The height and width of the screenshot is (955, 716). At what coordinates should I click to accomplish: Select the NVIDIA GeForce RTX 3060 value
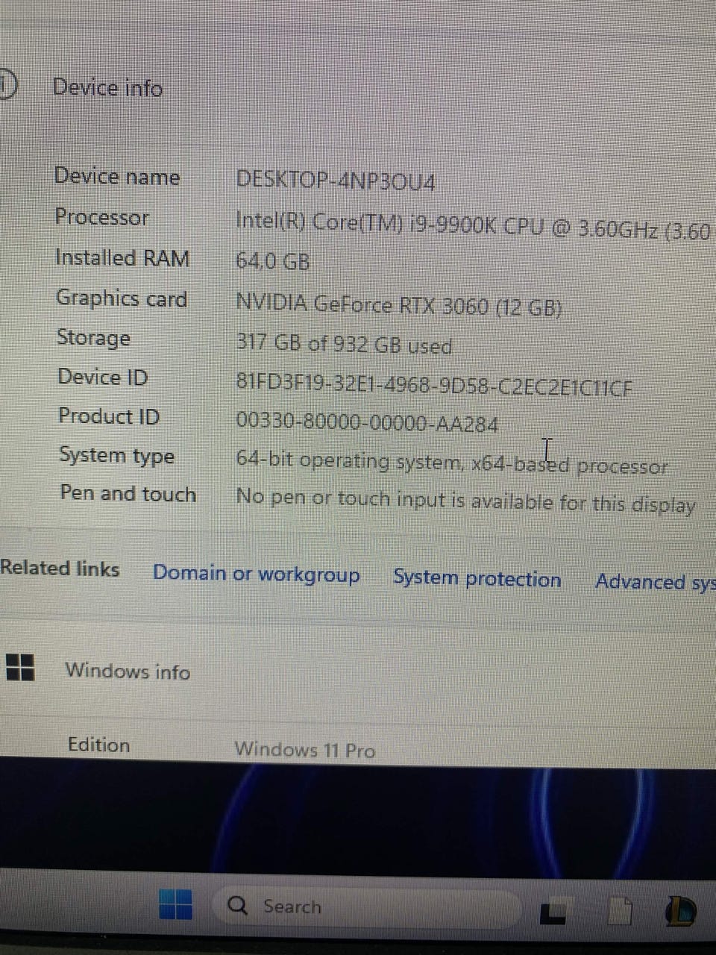(x=399, y=304)
